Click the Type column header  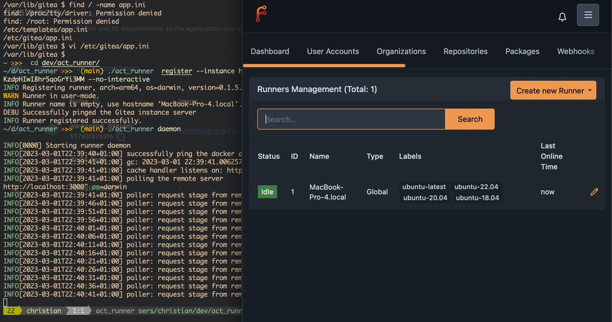(x=375, y=156)
